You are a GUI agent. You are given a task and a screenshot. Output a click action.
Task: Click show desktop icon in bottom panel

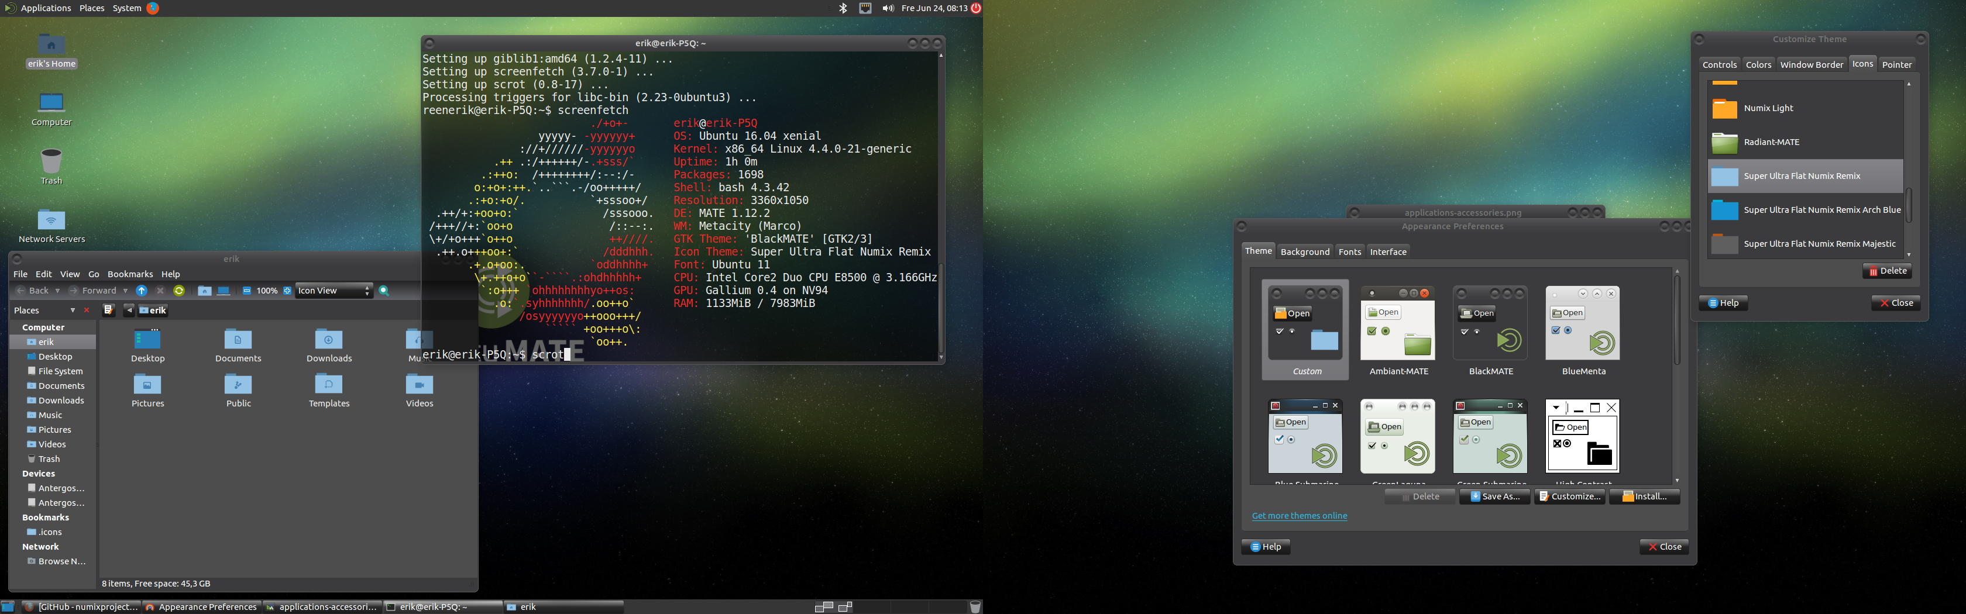[x=8, y=607]
